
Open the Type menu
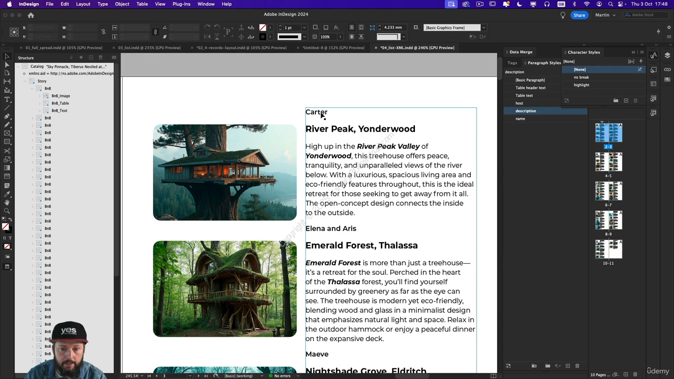(103, 4)
